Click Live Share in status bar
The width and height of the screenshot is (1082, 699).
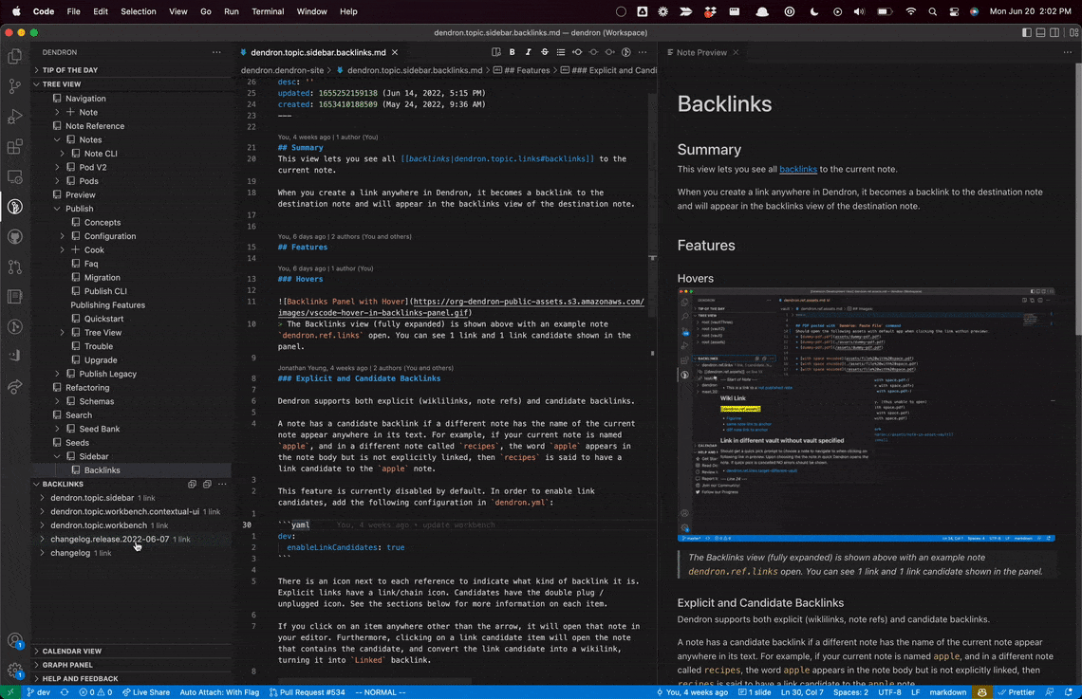145,692
